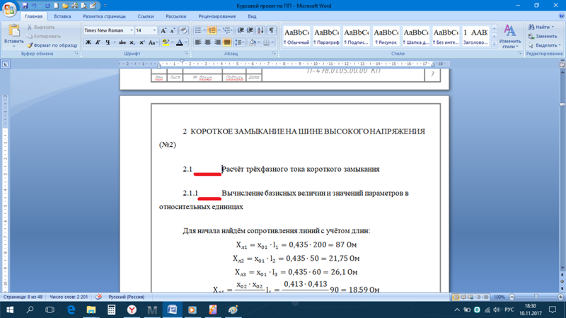Image resolution: width=566 pixels, height=318 pixels.
Task: Apply yellow text highlight color
Action: [x=166, y=42]
